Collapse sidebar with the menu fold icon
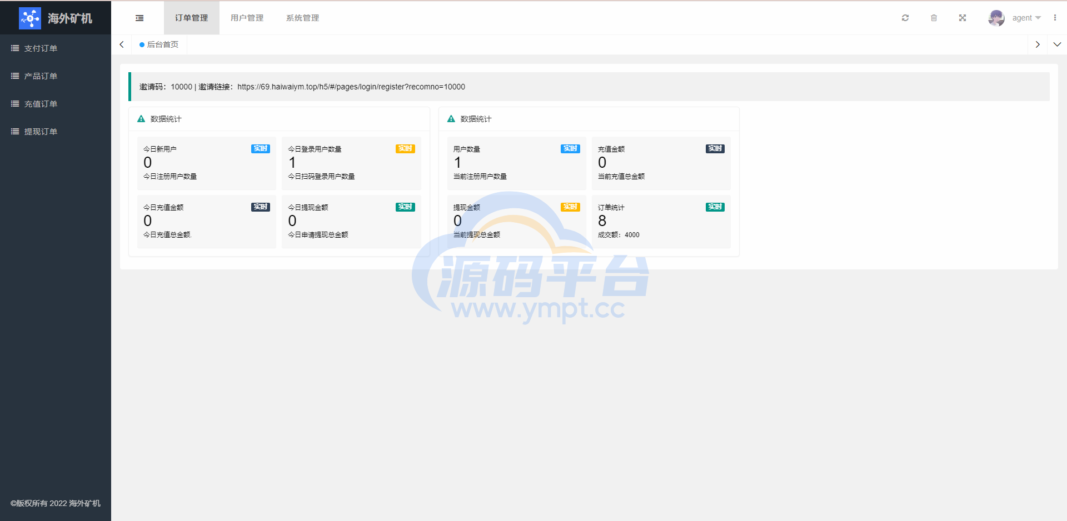 coord(139,18)
